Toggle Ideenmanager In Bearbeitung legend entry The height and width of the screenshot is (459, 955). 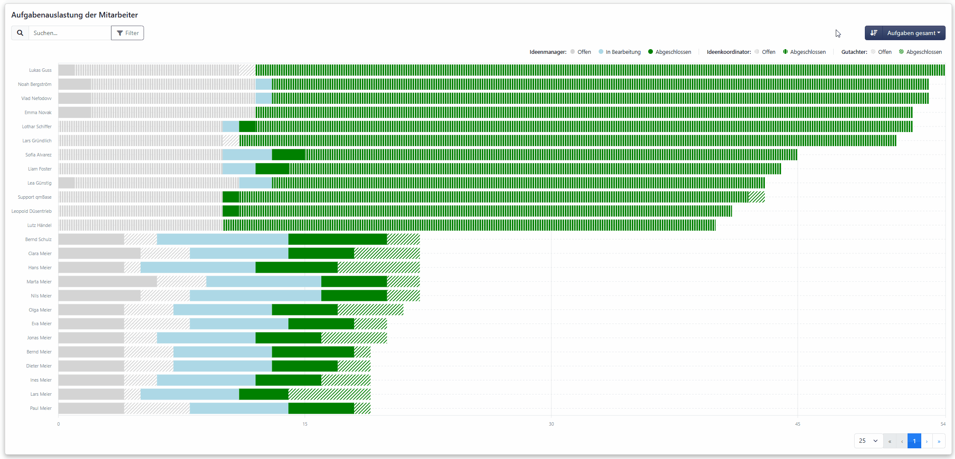point(620,52)
